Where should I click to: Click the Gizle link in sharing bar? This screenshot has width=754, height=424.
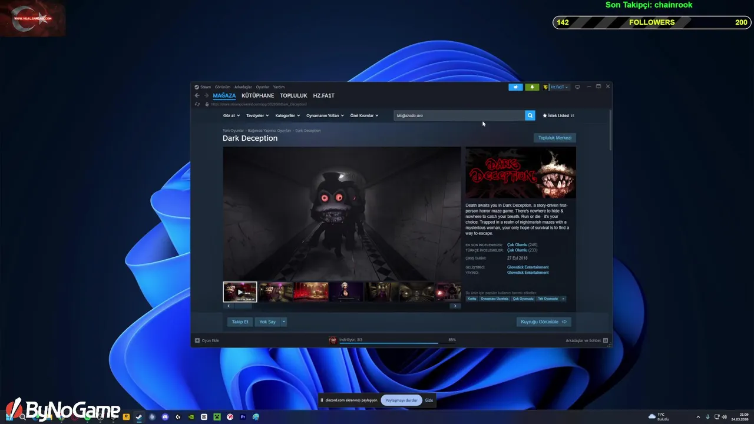click(x=429, y=400)
